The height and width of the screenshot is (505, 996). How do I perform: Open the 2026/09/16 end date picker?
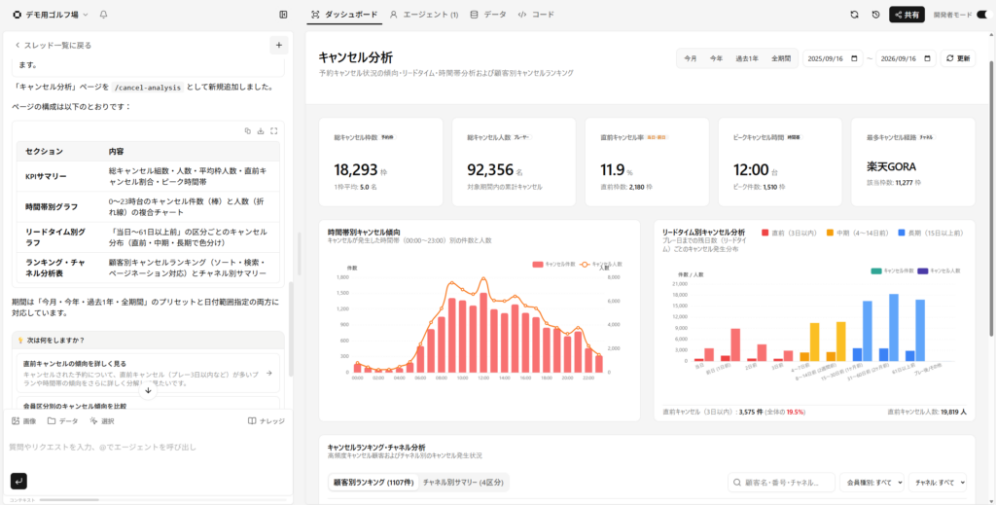coord(906,58)
